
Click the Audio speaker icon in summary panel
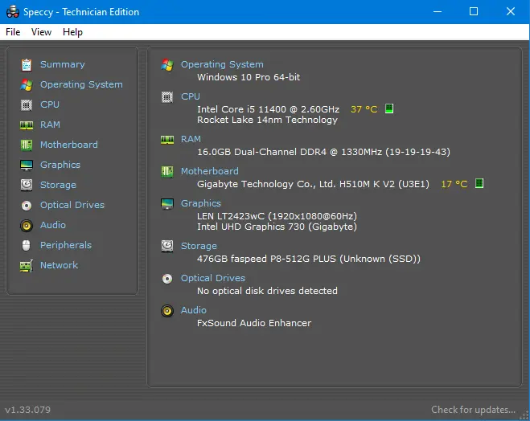coord(167,311)
